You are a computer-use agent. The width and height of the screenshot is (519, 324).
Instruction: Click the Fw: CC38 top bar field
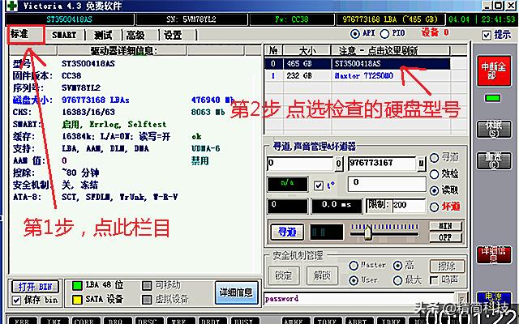292,19
